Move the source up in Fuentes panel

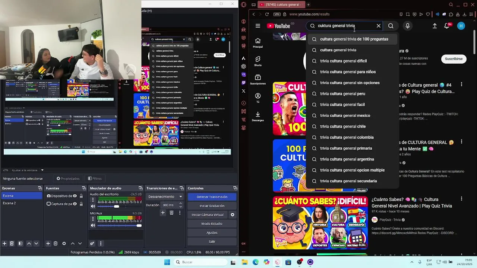click(x=73, y=243)
